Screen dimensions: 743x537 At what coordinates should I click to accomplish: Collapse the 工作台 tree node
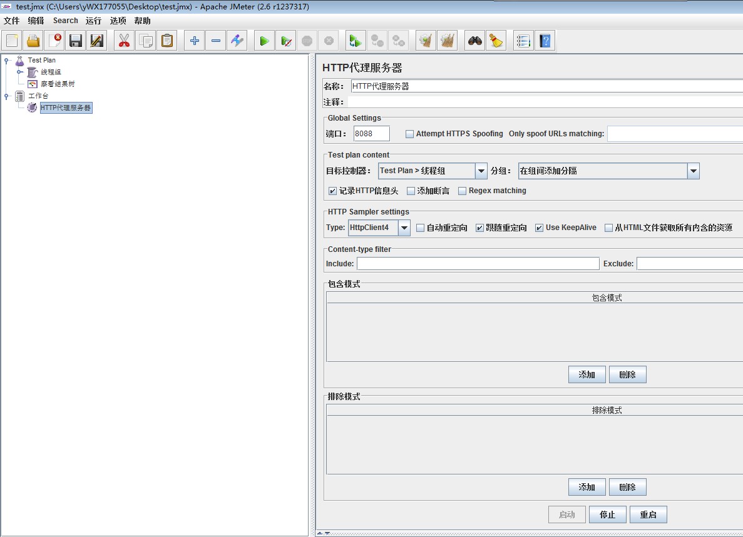[x=7, y=96]
